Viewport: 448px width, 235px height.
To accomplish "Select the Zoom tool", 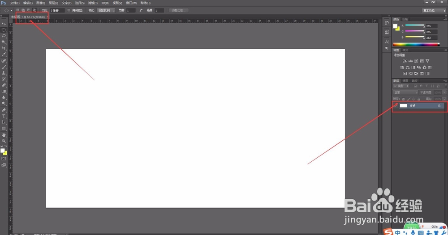I will tap(4, 141).
